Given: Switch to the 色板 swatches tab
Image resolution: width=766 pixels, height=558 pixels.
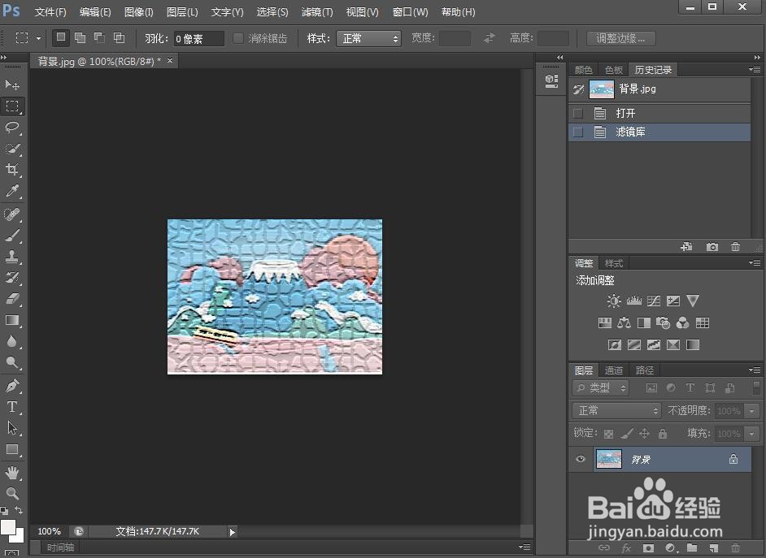Looking at the screenshot, I should point(614,70).
